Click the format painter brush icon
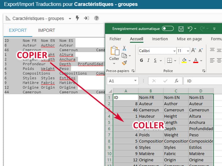 tap(124, 63)
